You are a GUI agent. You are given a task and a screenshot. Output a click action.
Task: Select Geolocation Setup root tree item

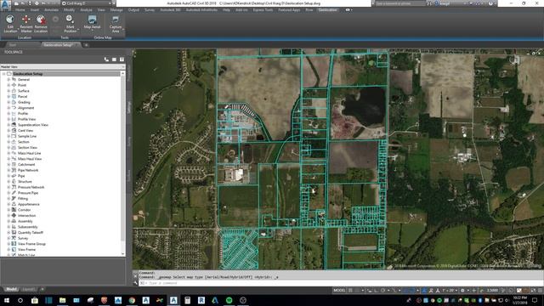click(28, 74)
